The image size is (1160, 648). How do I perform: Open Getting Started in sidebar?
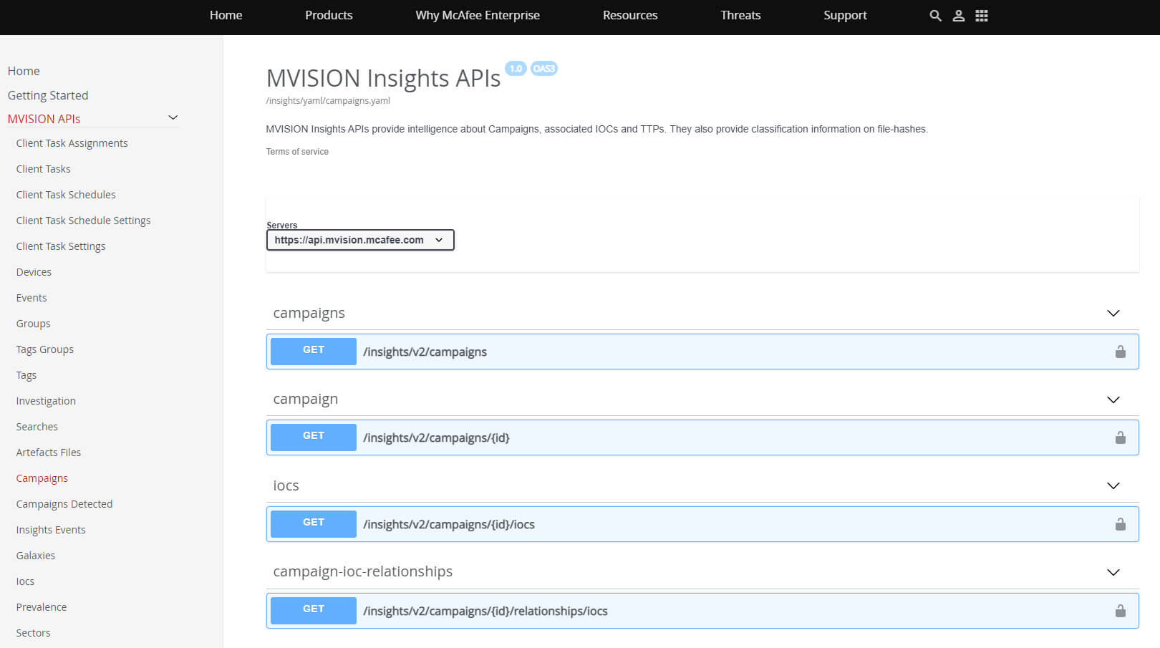tap(48, 95)
